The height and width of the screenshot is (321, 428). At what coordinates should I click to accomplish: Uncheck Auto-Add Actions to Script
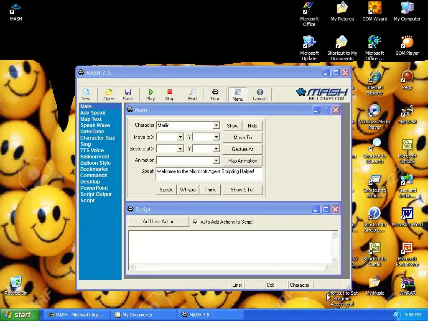coord(196,222)
